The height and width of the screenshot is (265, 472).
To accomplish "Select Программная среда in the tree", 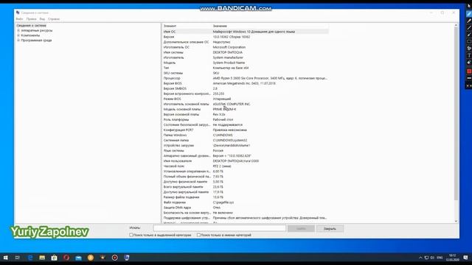I will pos(36,40).
